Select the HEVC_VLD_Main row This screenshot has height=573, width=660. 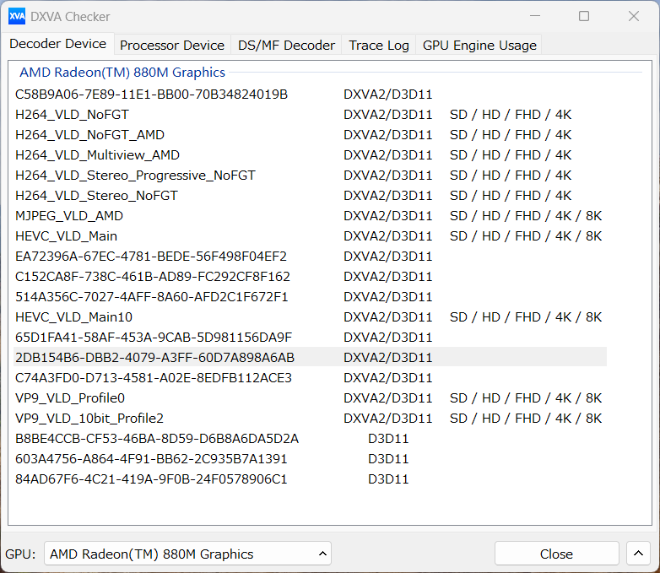point(310,235)
